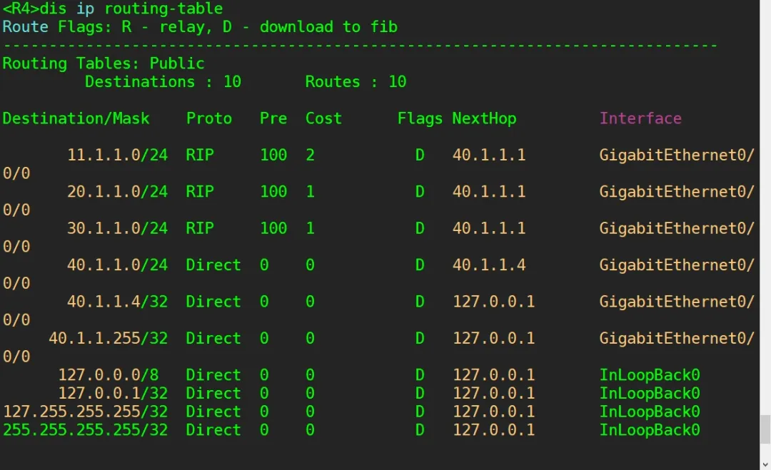Image resolution: width=771 pixels, height=470 pixels.
Task: Select the 30.1.1.0/24 destination entry
Action: pyautogui.click(x=117, y=228)
